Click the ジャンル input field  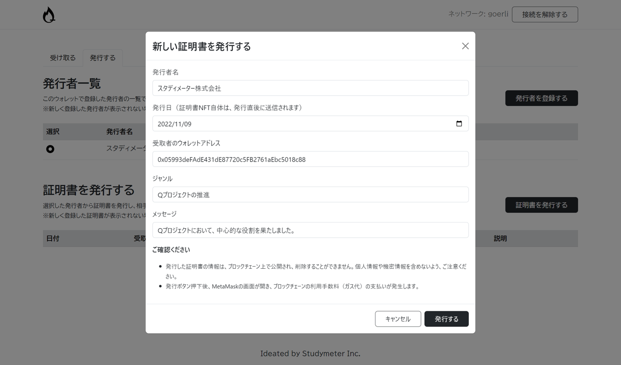tap(310, 194)
